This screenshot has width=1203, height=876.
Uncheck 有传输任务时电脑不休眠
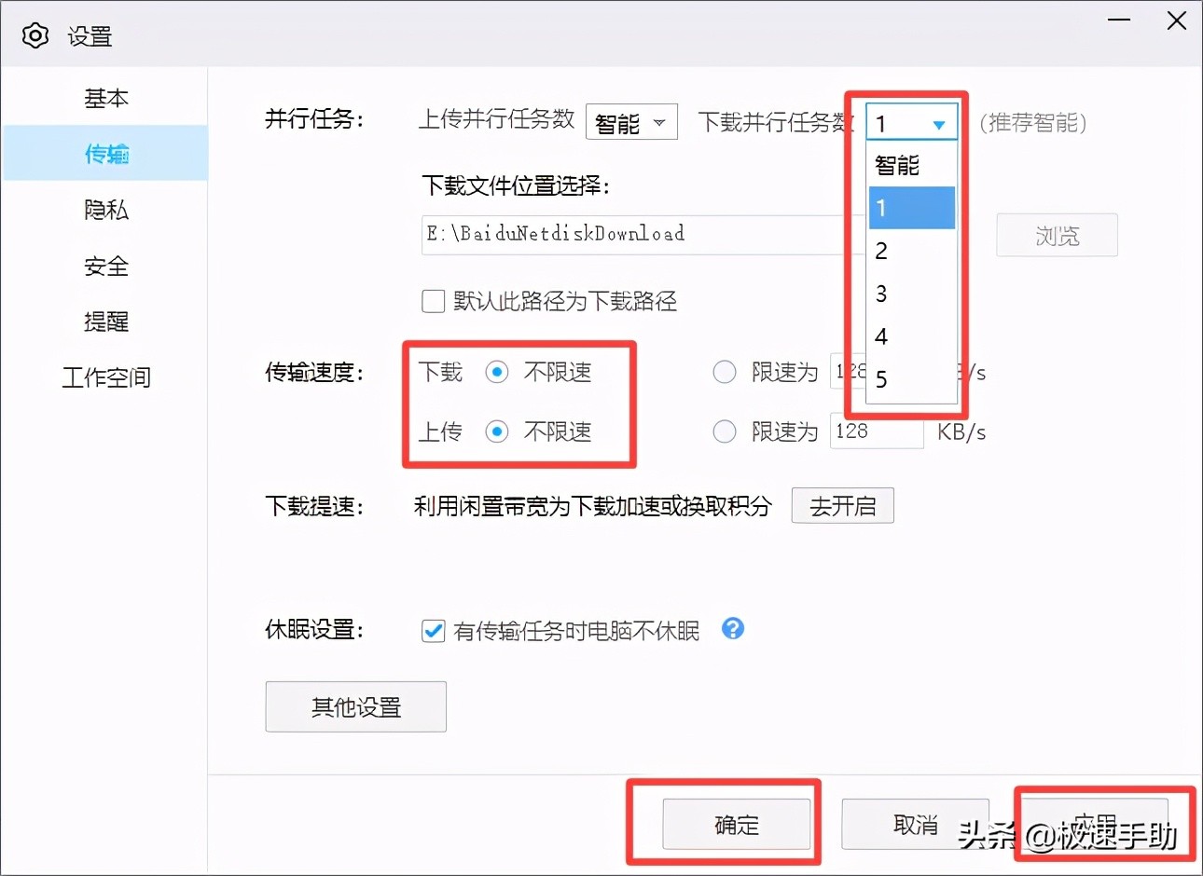pos(433,631)
